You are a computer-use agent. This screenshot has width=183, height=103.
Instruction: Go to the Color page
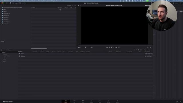click(100, 101)
